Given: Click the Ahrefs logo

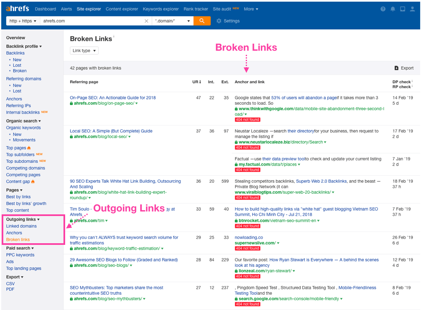Looking at the screenshot, I should click(x=17, y=8).
